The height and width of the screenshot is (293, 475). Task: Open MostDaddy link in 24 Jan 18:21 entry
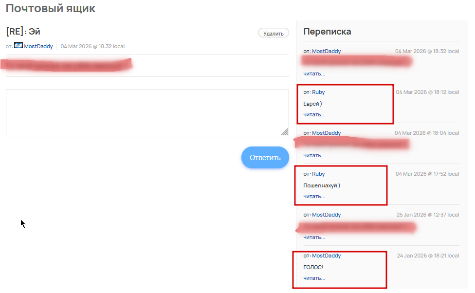(x=326, y=256)
